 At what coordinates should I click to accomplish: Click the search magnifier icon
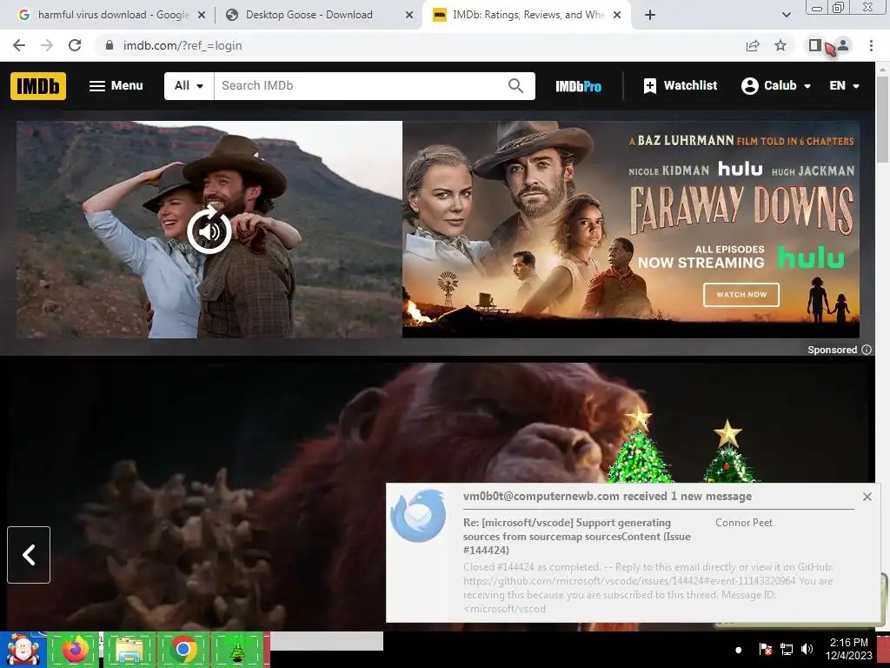pos(515,86)
